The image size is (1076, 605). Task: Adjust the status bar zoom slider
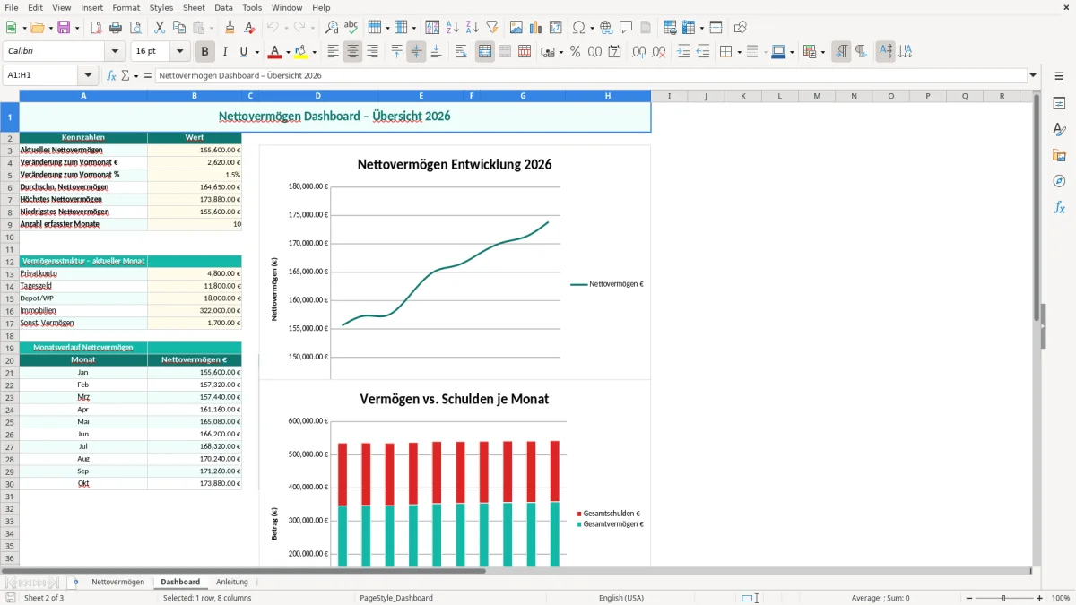(x=1003, y=598)
